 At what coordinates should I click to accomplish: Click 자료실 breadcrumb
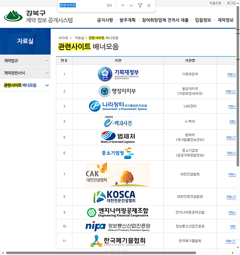(79, 38)
